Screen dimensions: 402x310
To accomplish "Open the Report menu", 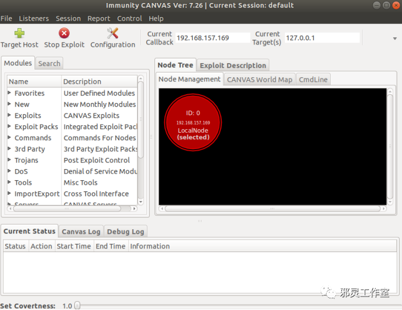I will click(99, 19).
